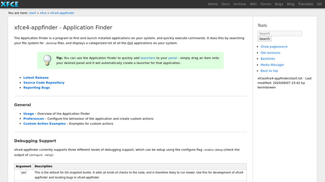Open the Media Manager link

[272, 65]
